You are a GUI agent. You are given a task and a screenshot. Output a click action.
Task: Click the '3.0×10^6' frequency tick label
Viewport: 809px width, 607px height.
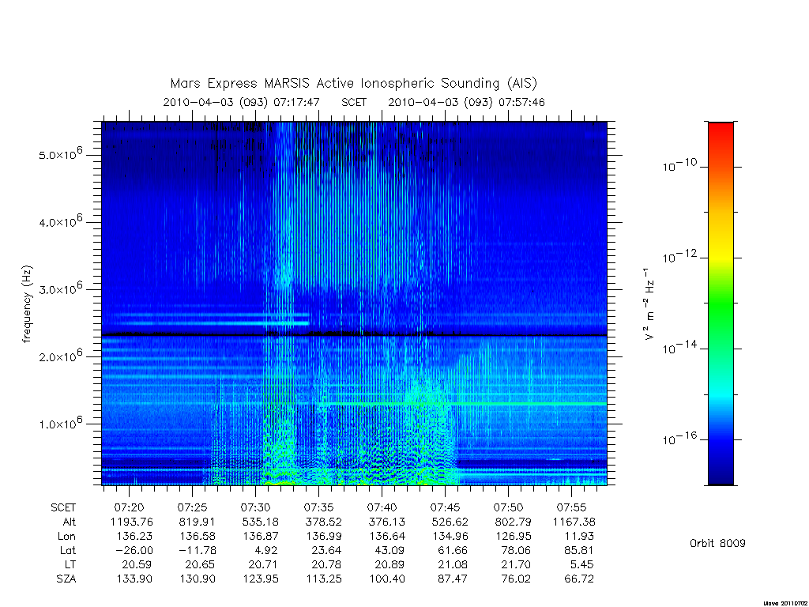click(x=60, y=288)
